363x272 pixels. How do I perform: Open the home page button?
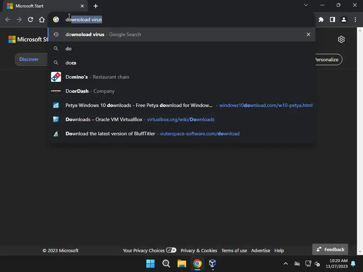coord(42,20)
